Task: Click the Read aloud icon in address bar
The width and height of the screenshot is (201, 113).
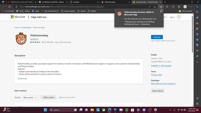Action: pyautogui.click(x=149, y=7)
